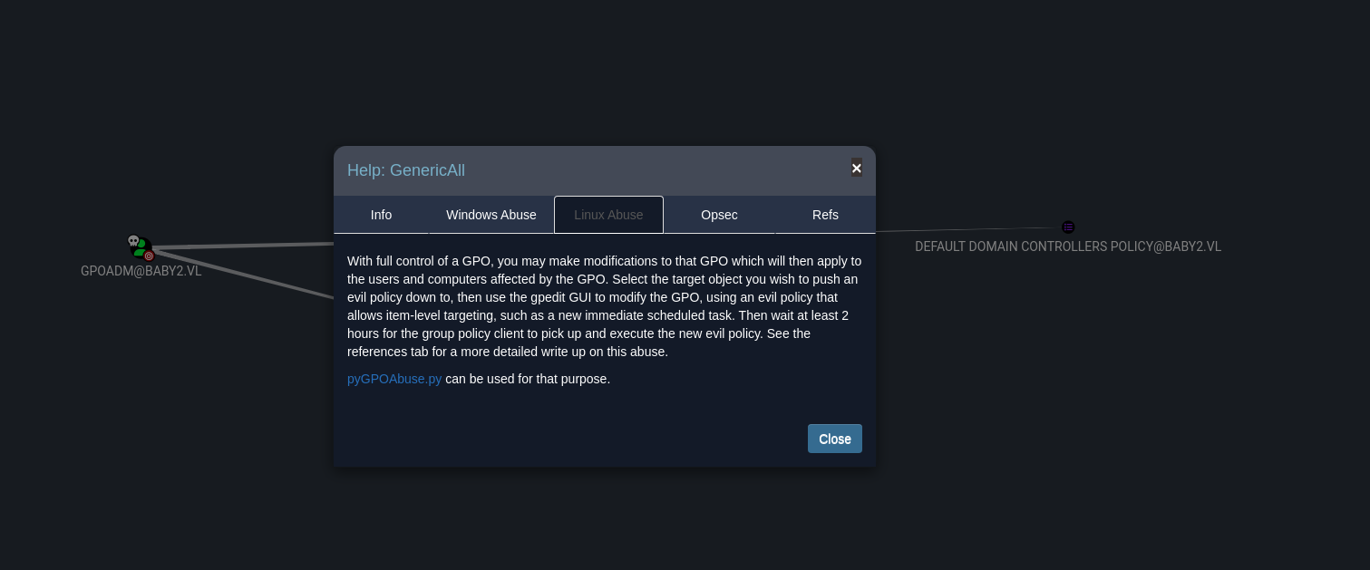Open the Windows Abuse tab
This screenshot has width=1370, height=570.
[x=491, y=215]
